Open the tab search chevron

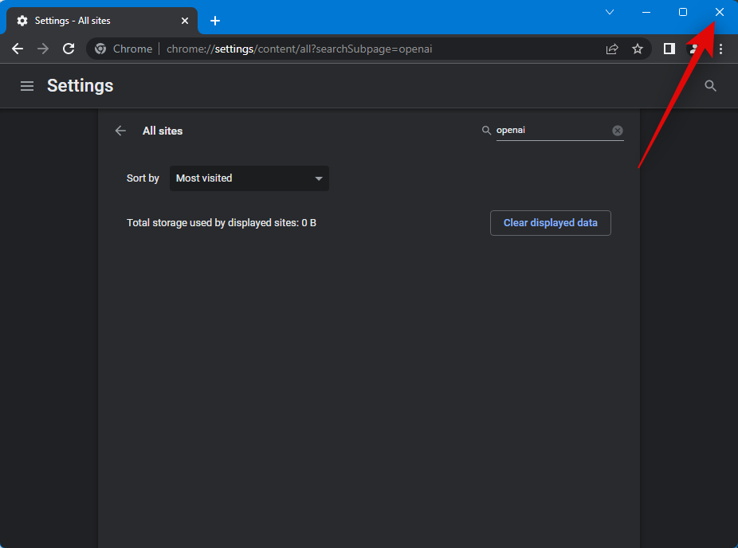click(x=610, y=12)
